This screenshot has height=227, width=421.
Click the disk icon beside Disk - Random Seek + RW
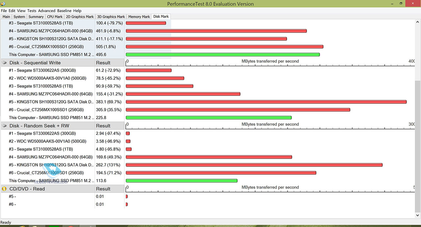4,126
